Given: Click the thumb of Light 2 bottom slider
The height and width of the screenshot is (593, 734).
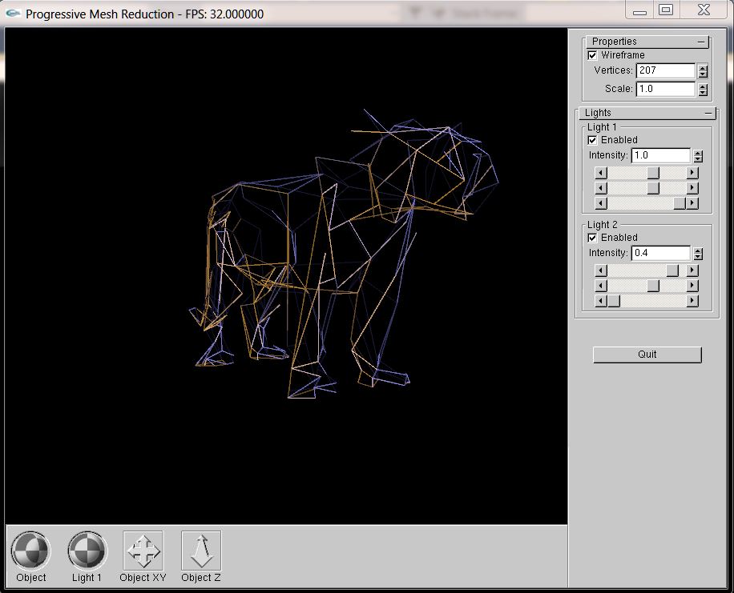Looking at the screenshot, I should click(614, 301).
